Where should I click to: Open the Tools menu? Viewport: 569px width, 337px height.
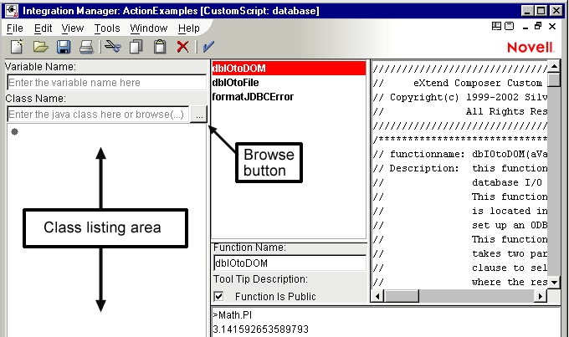point(107,28)
